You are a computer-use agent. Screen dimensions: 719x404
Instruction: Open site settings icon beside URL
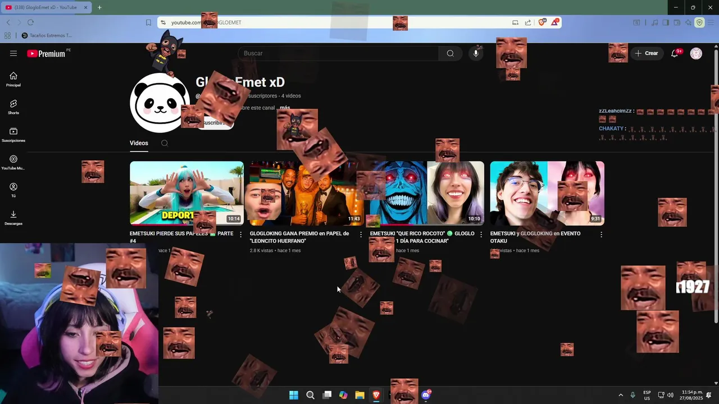pos(163,22)
